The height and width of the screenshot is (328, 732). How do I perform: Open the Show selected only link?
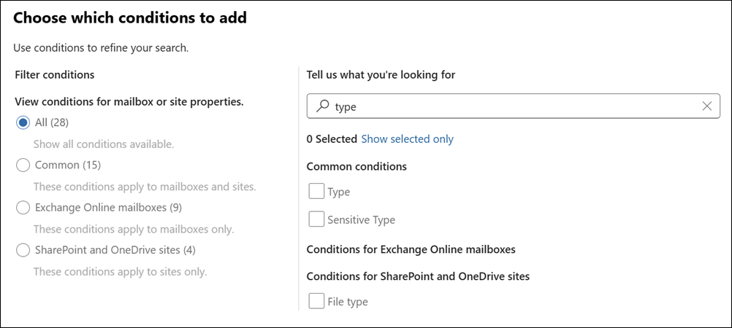pyautogui.click(x=407, y=138)
